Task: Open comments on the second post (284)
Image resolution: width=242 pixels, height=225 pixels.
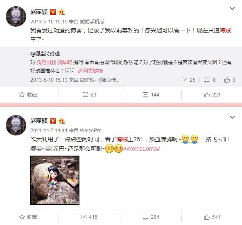Action: point(151,217)
